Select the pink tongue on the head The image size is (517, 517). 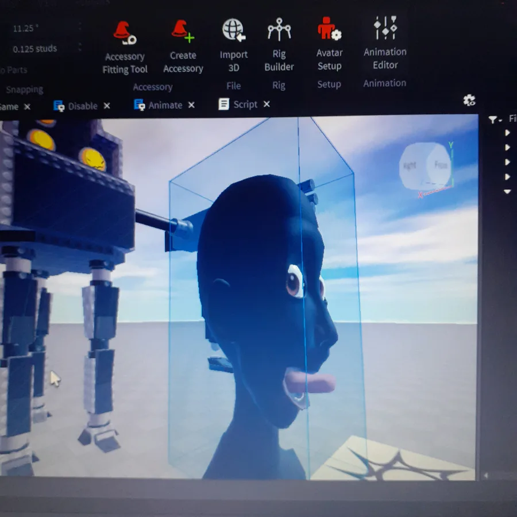[x=310, y=383]
